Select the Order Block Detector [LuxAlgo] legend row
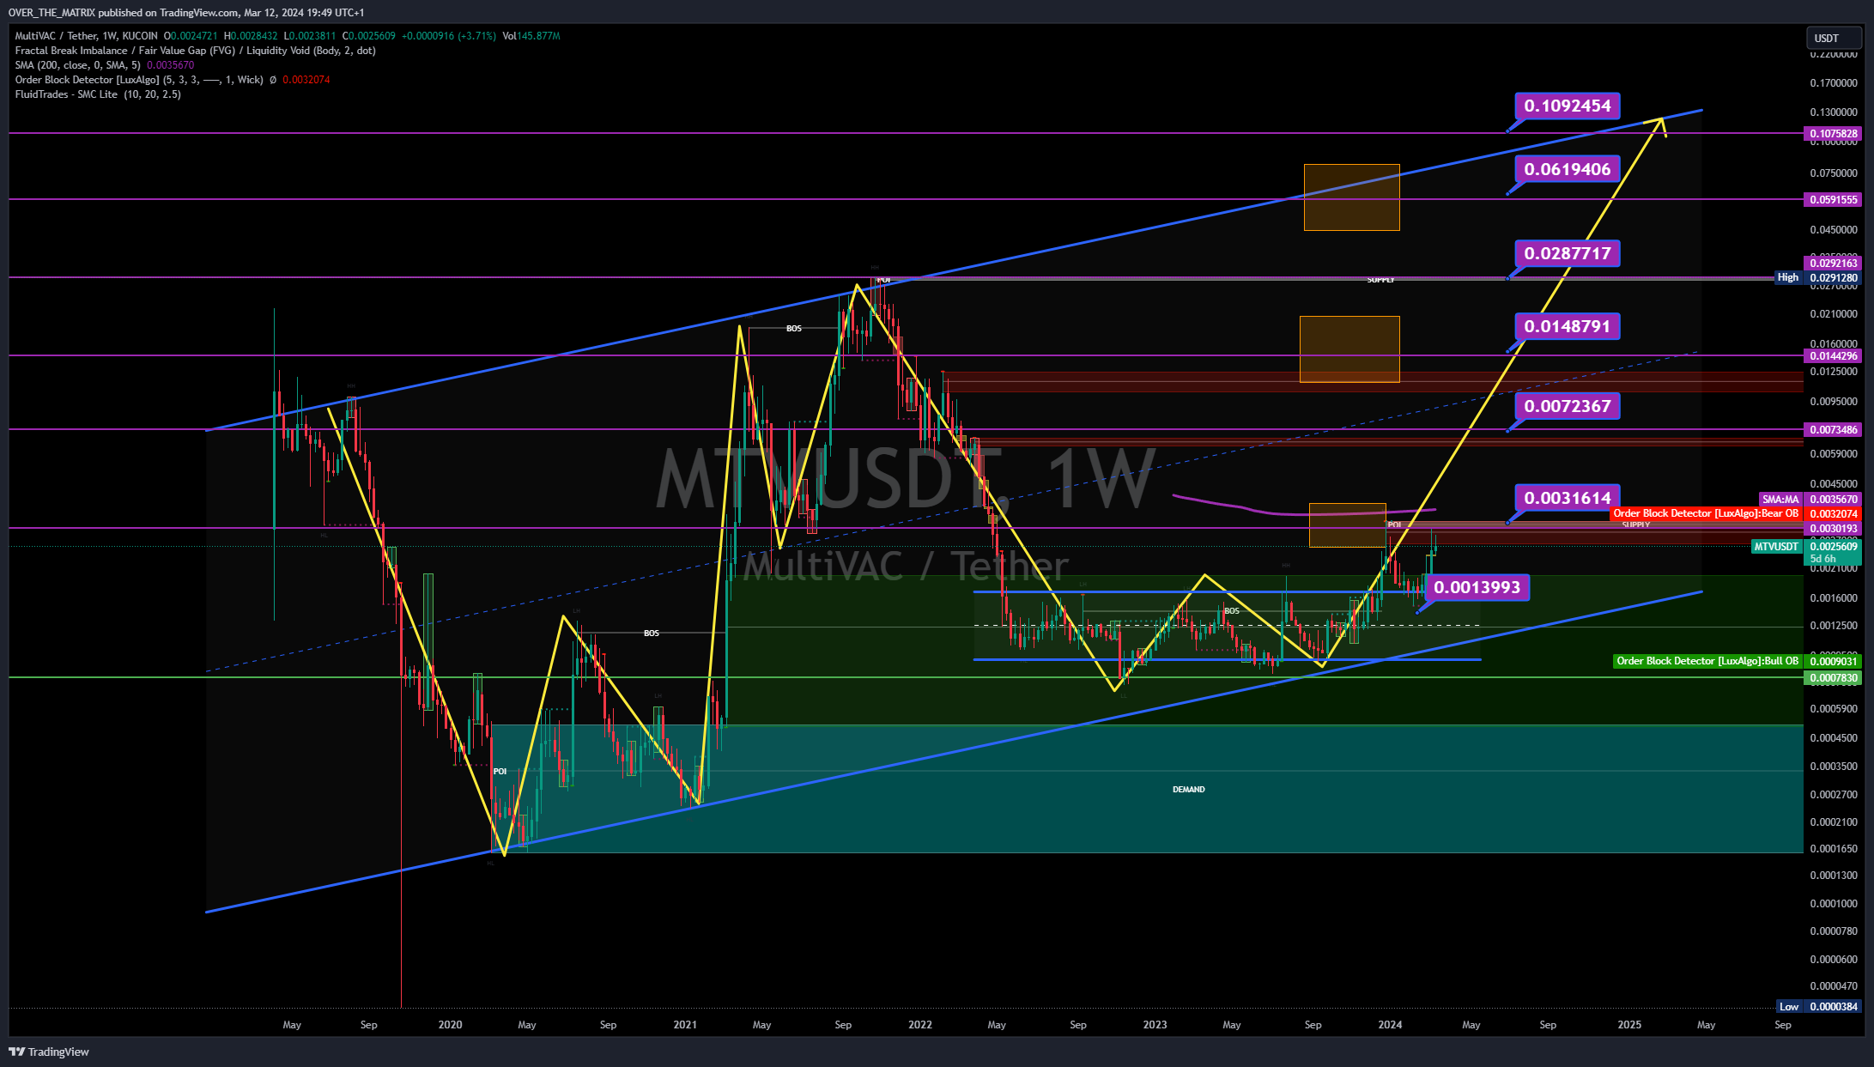This screenshot has height=1067, width=1874. pos(172,80)
